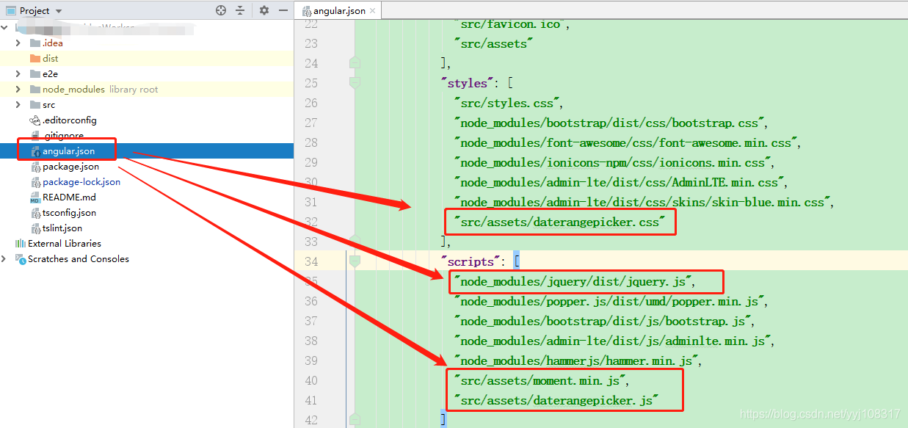Click the collapse all icon

(240, 10)
